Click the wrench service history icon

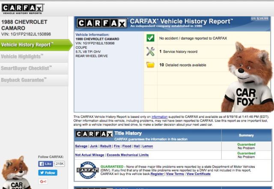[150, 51]
